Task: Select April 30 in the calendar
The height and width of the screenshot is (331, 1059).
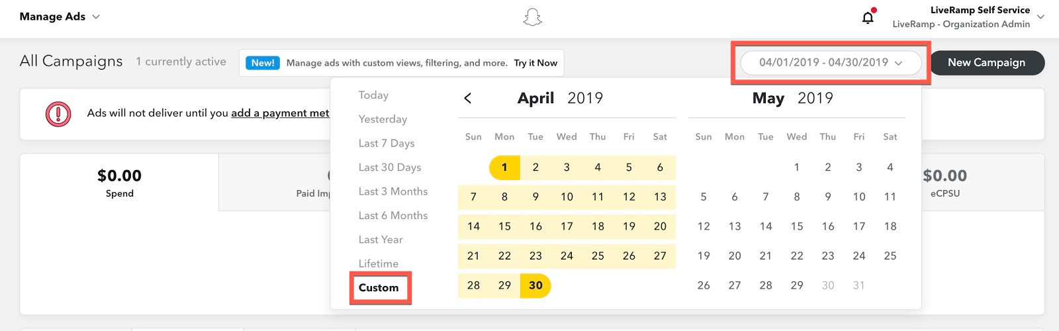Action: [535, 285]
